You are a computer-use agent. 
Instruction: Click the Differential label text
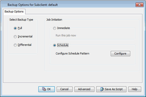coord(25,45)
